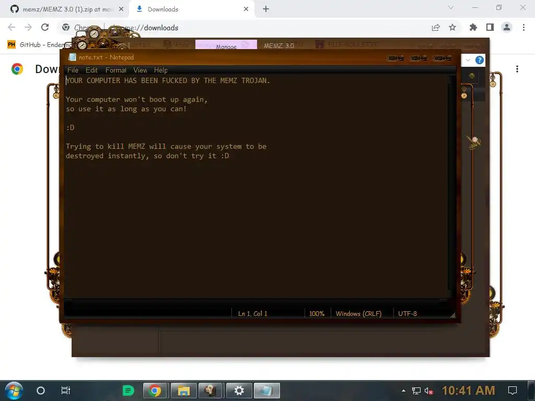535x401 pixels.
Task: Open the green chat app on taskbar
Action: tap(129, 391)
